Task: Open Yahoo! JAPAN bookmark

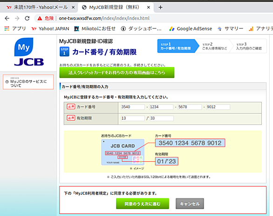Action: click(x=50, y=28)
